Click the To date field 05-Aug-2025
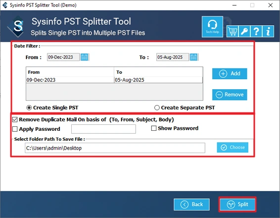This screenshot has width=280, height=218. tap(173, 57)
